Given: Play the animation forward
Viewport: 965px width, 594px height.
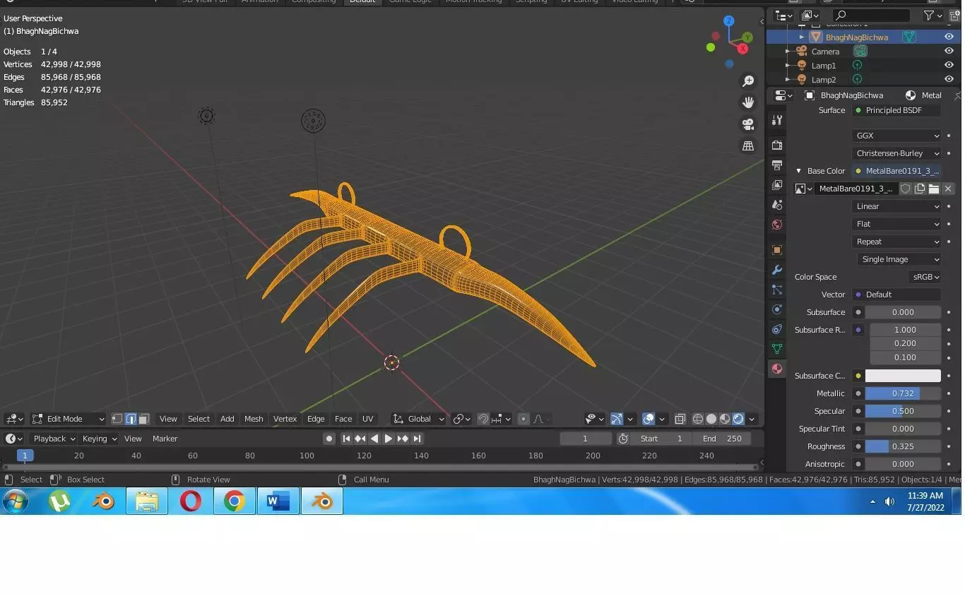Looking at the screenshot, I should coord(388,439).
